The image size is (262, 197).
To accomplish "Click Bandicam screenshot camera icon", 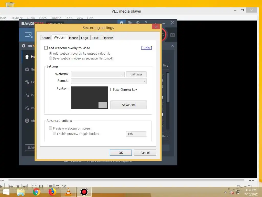I will click(x=172, y=35).
